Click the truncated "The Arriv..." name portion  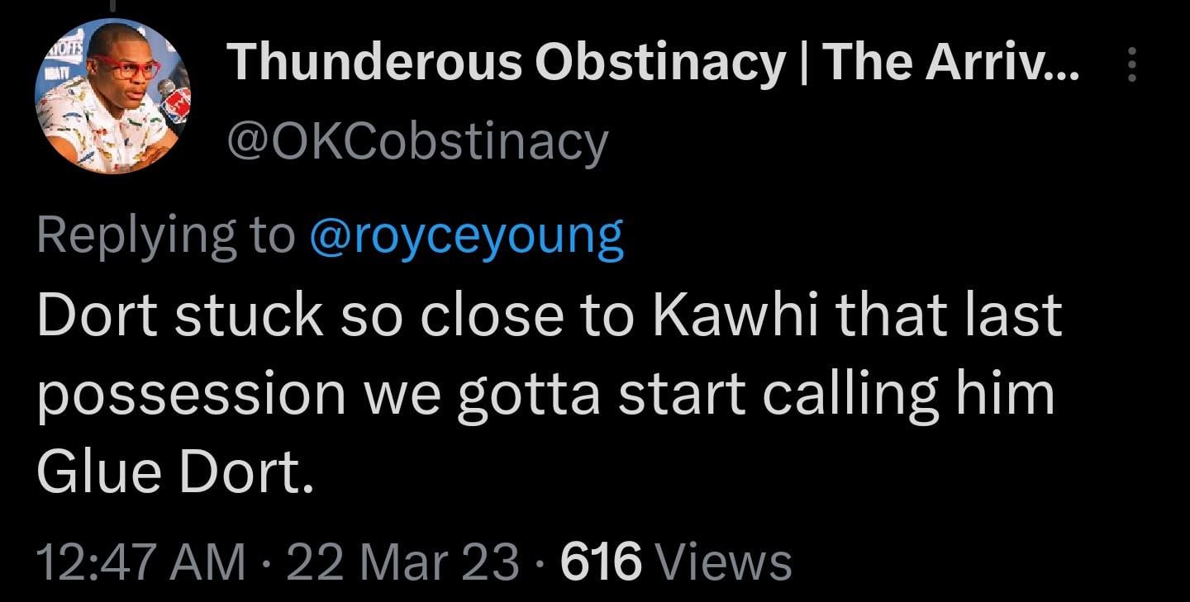pos(950,62)
